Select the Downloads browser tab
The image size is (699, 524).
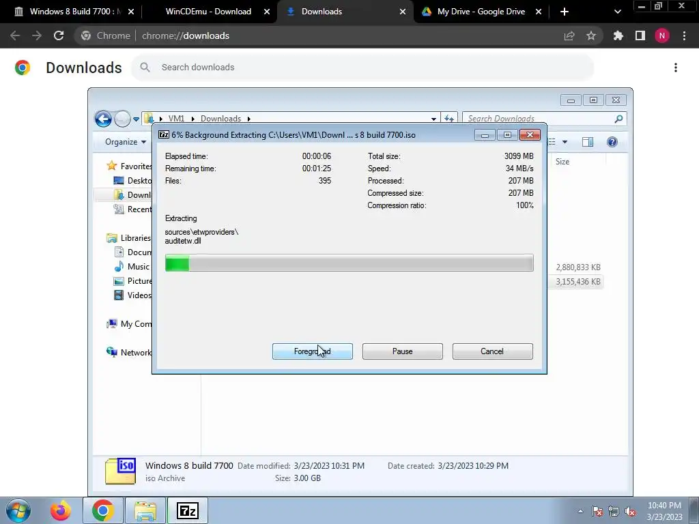pyautogui.click(x=322, y=12)
